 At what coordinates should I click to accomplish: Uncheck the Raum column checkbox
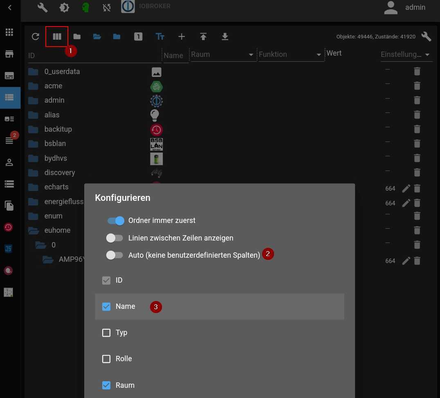pos(106,385)
